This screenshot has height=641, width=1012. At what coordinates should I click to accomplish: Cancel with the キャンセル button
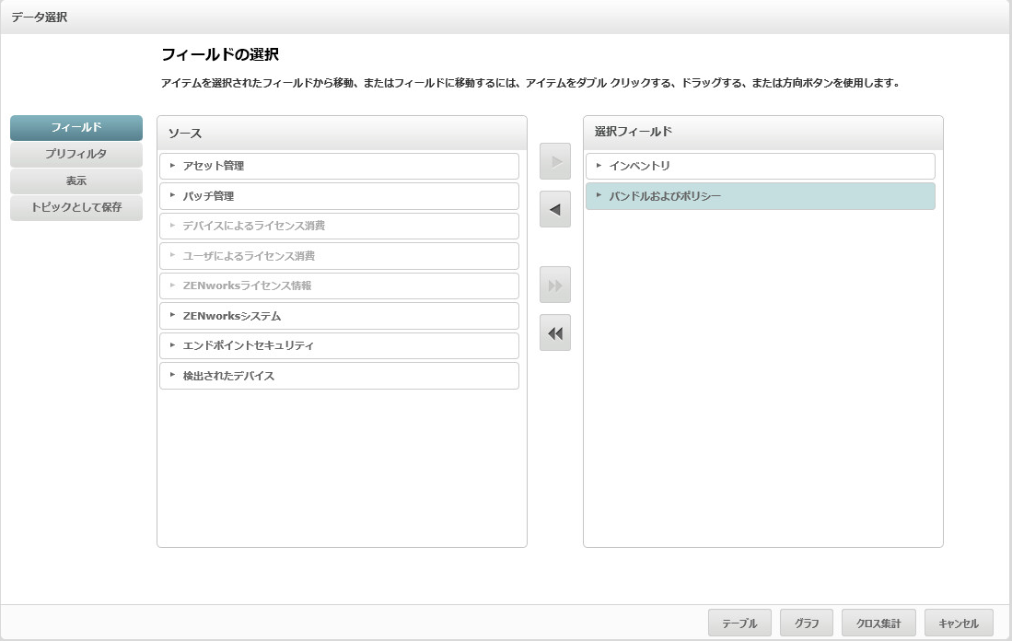pos(958,624)
